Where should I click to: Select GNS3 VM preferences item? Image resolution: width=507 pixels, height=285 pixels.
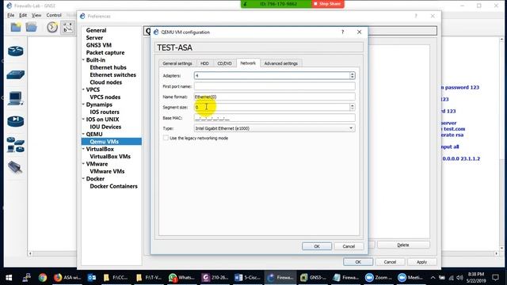click(98, 45)
